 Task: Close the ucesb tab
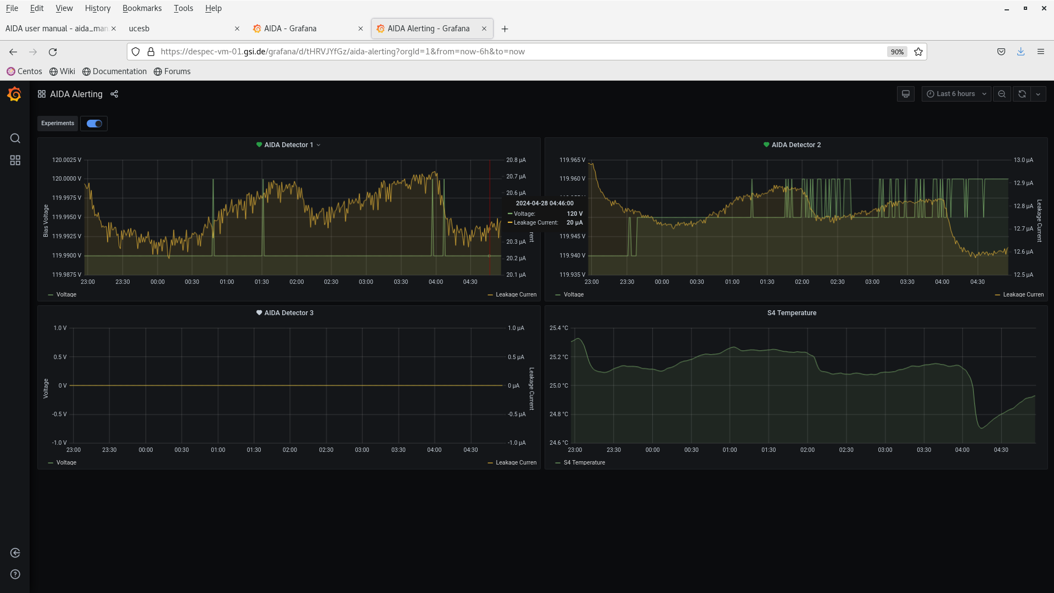coord(237,29)
